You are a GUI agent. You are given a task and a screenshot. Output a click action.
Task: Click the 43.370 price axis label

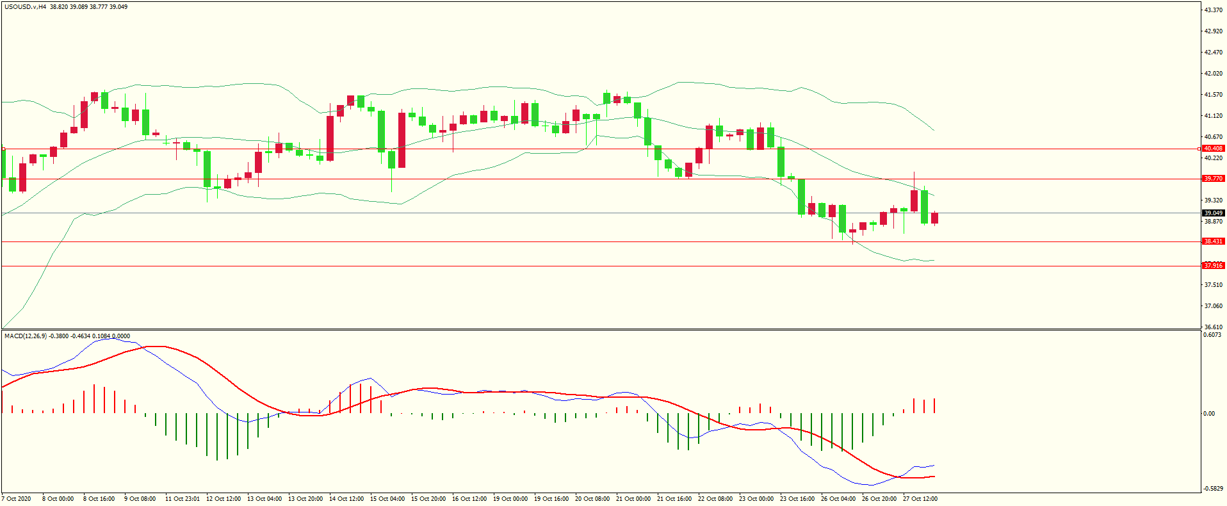click(1214, 10)
